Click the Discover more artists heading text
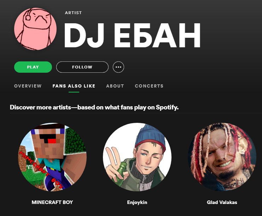The width and height of the screenshot is (262, 216). 94,107
